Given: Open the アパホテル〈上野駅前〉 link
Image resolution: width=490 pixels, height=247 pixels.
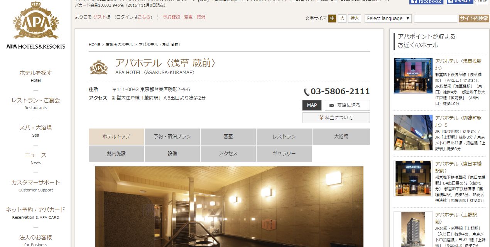Looking at the screenshot, I should 456,218.
